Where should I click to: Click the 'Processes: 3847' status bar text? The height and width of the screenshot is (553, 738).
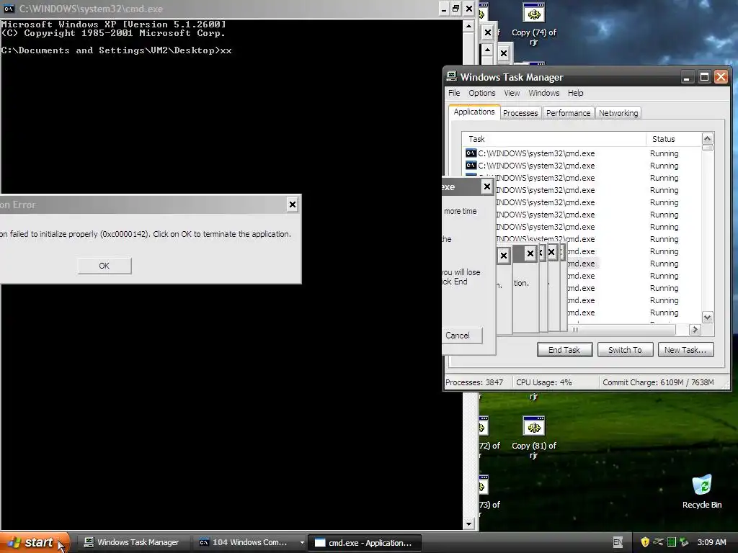pyautogui.click(x=474, y=382)
